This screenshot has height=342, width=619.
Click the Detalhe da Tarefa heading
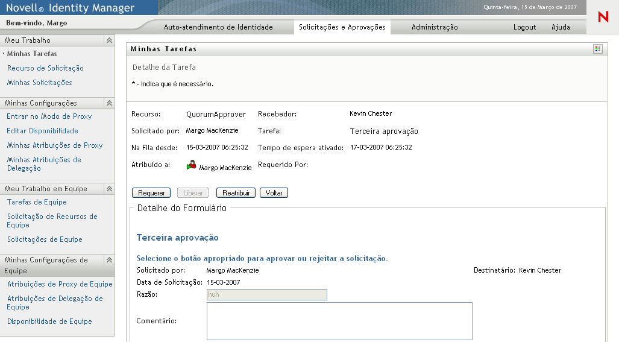[x=164, y=68]
